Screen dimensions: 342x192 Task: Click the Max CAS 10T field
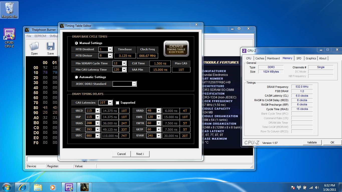(x=181, y=70)
